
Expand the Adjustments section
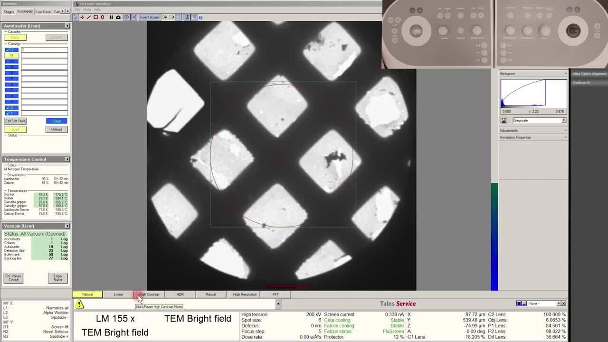(x=565, y=130)
